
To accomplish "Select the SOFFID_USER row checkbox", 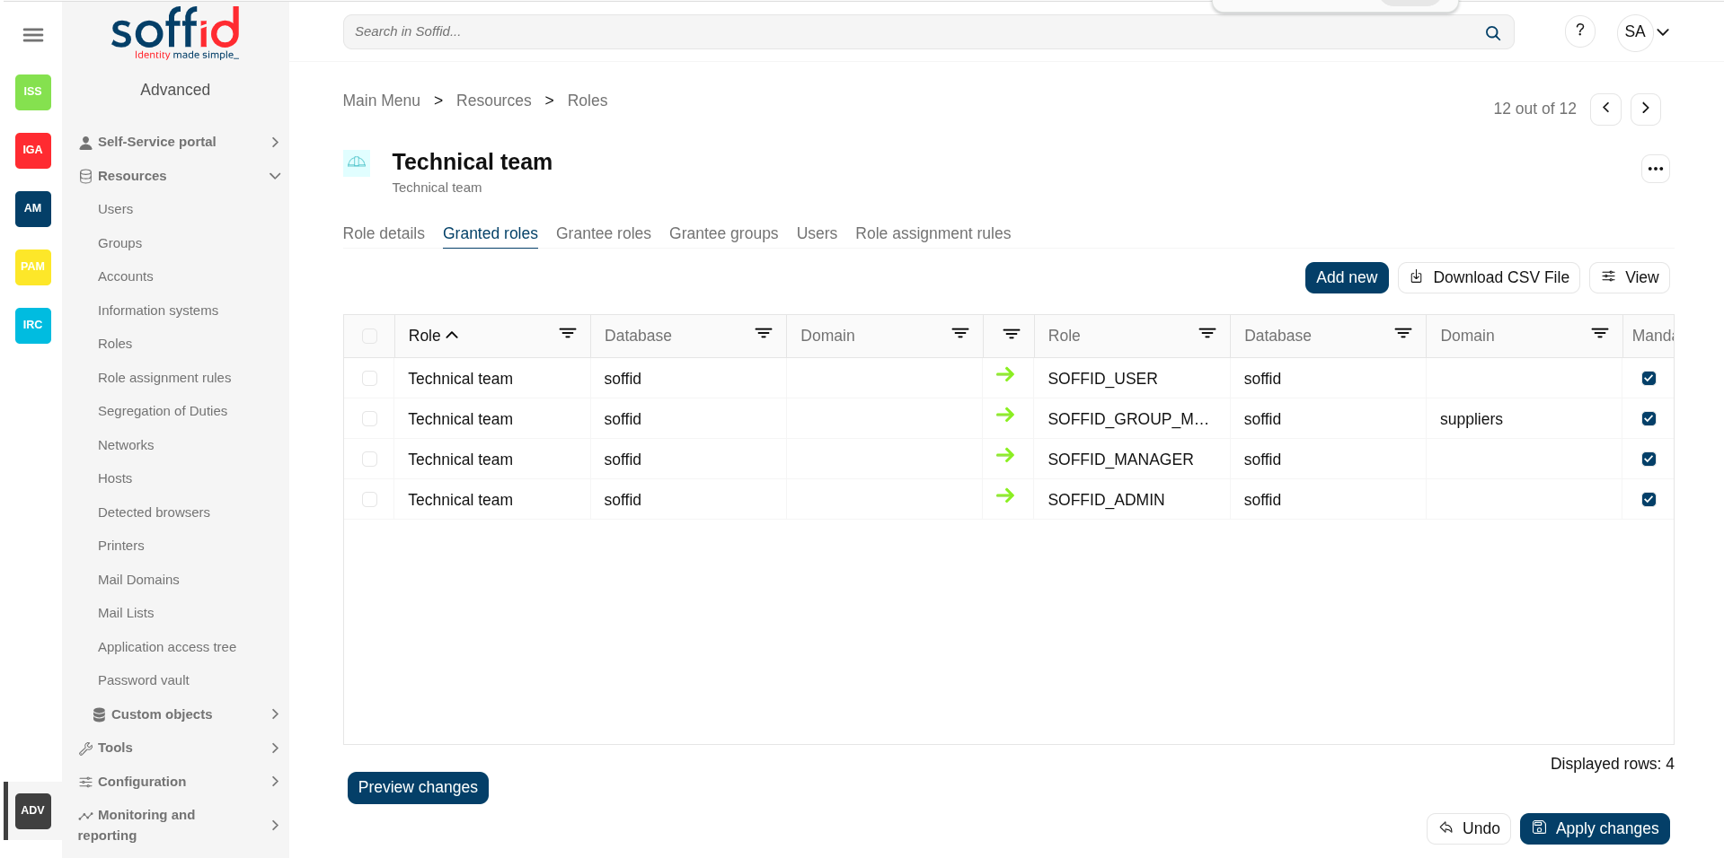I will (x=369, y=378).
